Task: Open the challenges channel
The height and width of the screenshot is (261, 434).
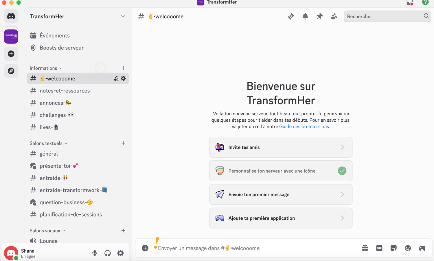Action: click(78, 115)
